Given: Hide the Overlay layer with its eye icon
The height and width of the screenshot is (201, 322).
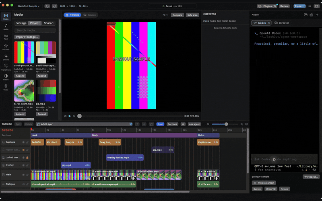Looking at the screenshot, I should [x=23, y=165].
